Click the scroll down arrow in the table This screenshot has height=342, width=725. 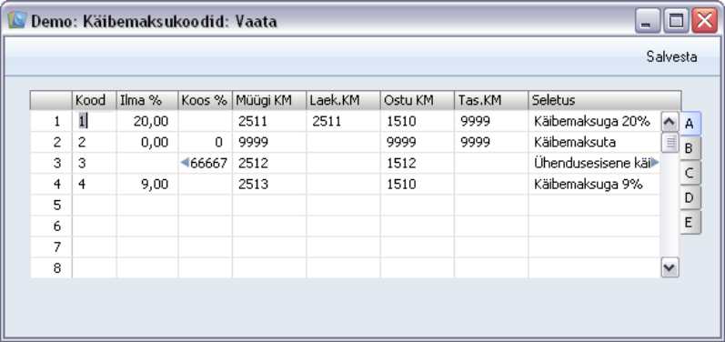[x=670, y=267]
